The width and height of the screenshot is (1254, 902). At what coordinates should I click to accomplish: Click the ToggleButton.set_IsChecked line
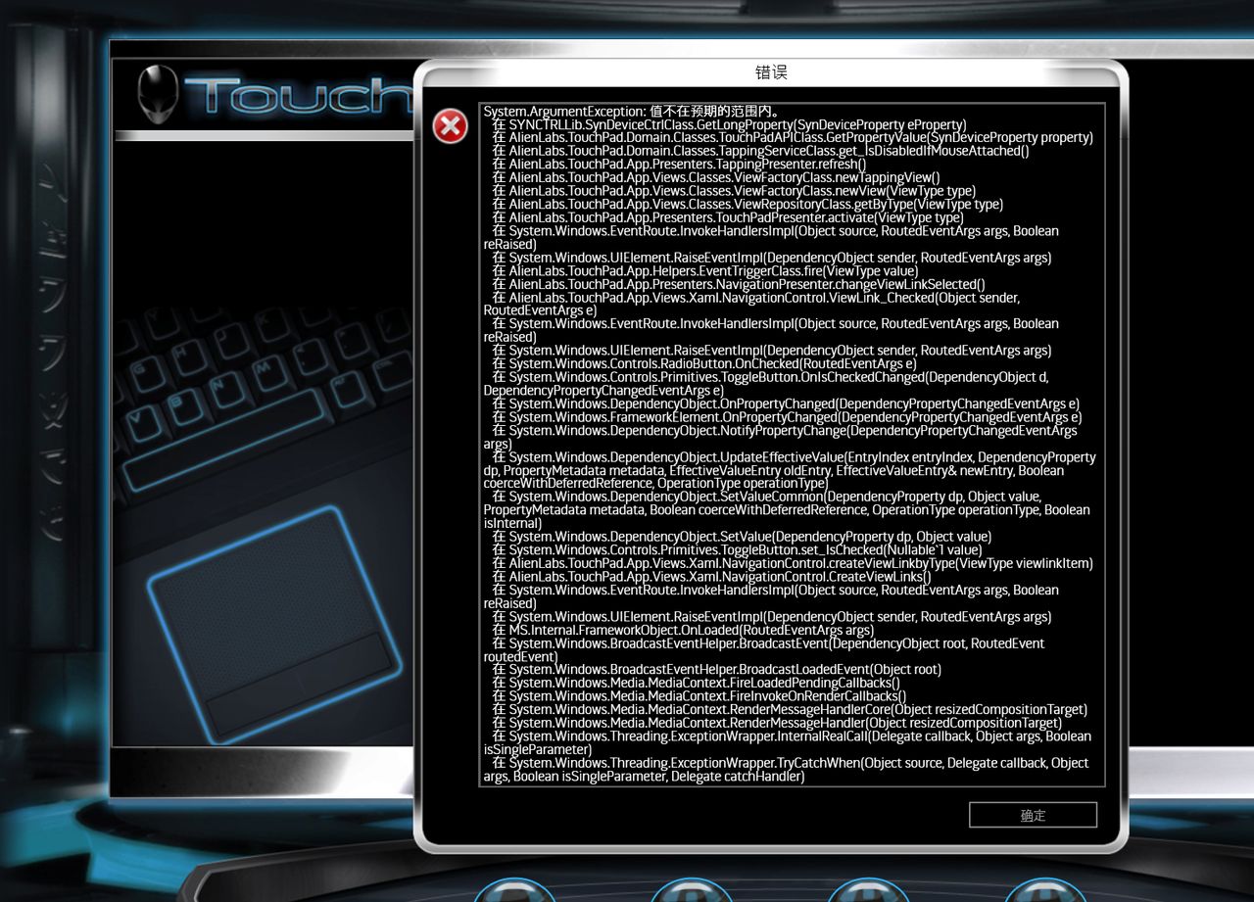click(737, 550)
